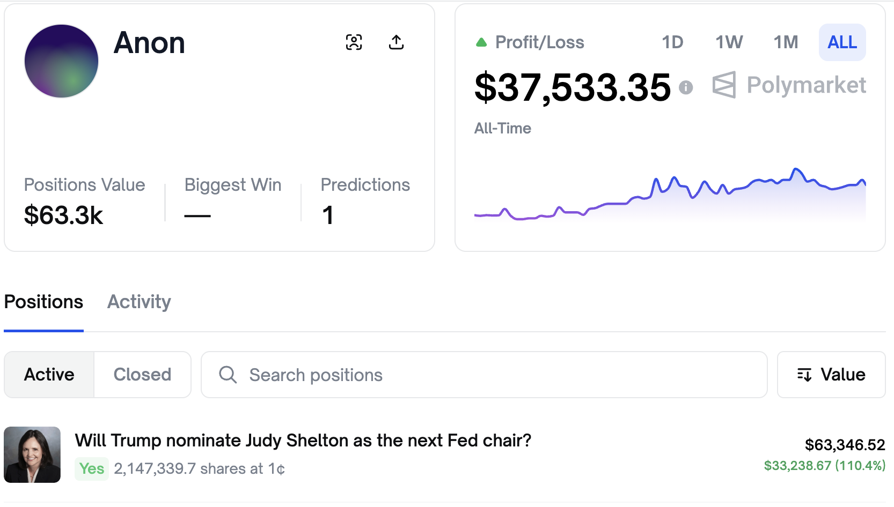Open the Positions tab
Viewport: 894px width, 507px height.
coord(43,302)
